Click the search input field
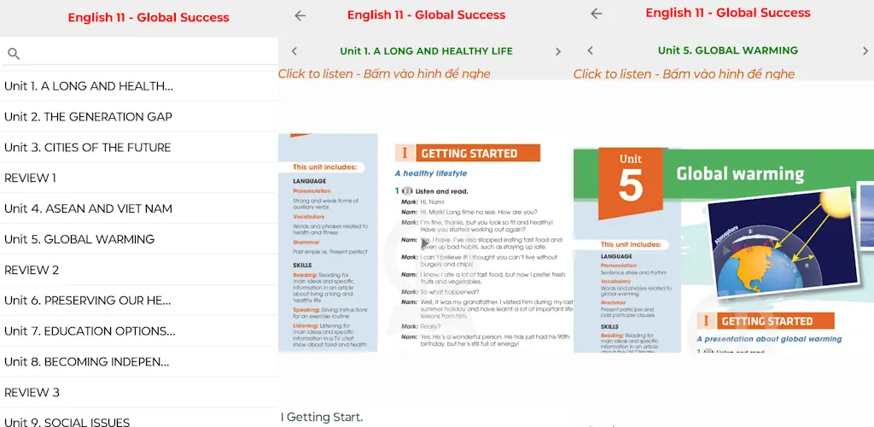The width and height of the screenshot is (874, 427). coord(139,54)
